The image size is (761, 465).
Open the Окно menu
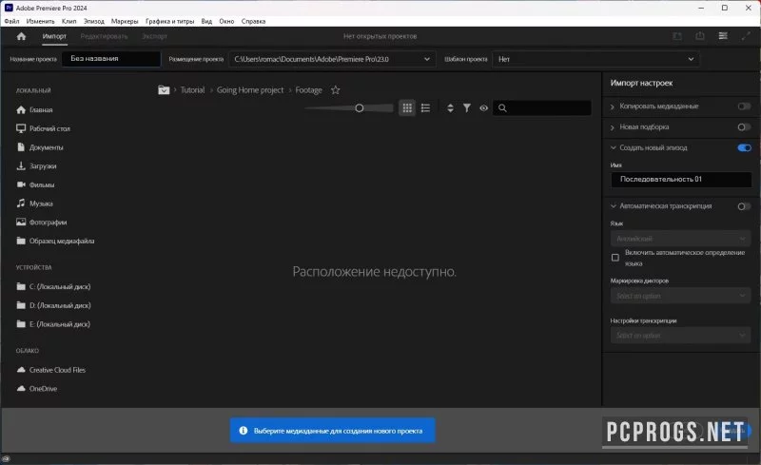point(226,21)
